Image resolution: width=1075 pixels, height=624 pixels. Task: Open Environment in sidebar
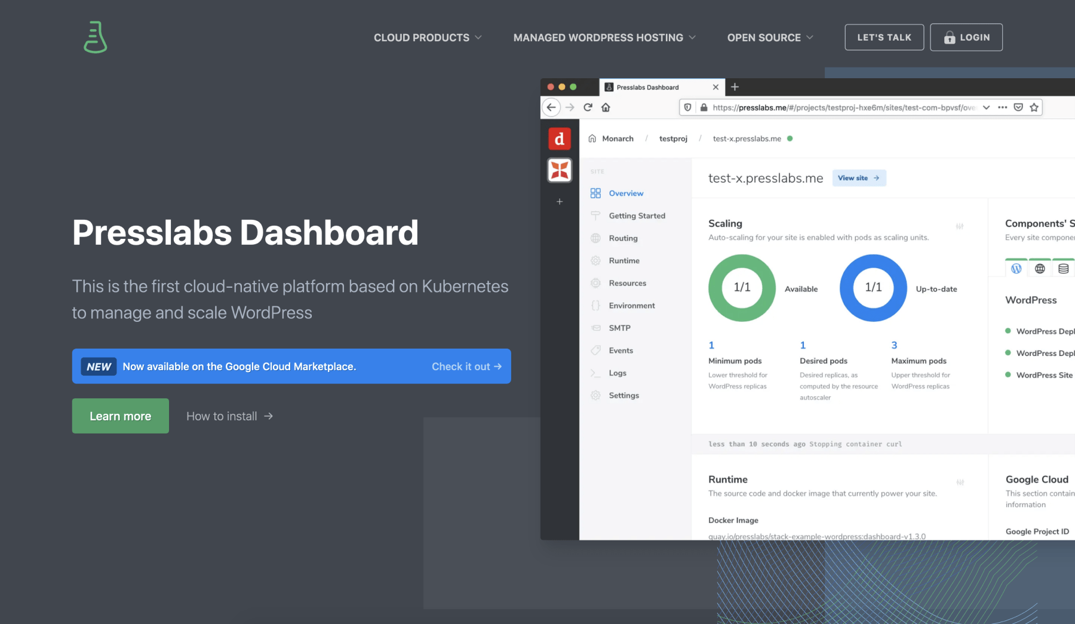point(632,306)
